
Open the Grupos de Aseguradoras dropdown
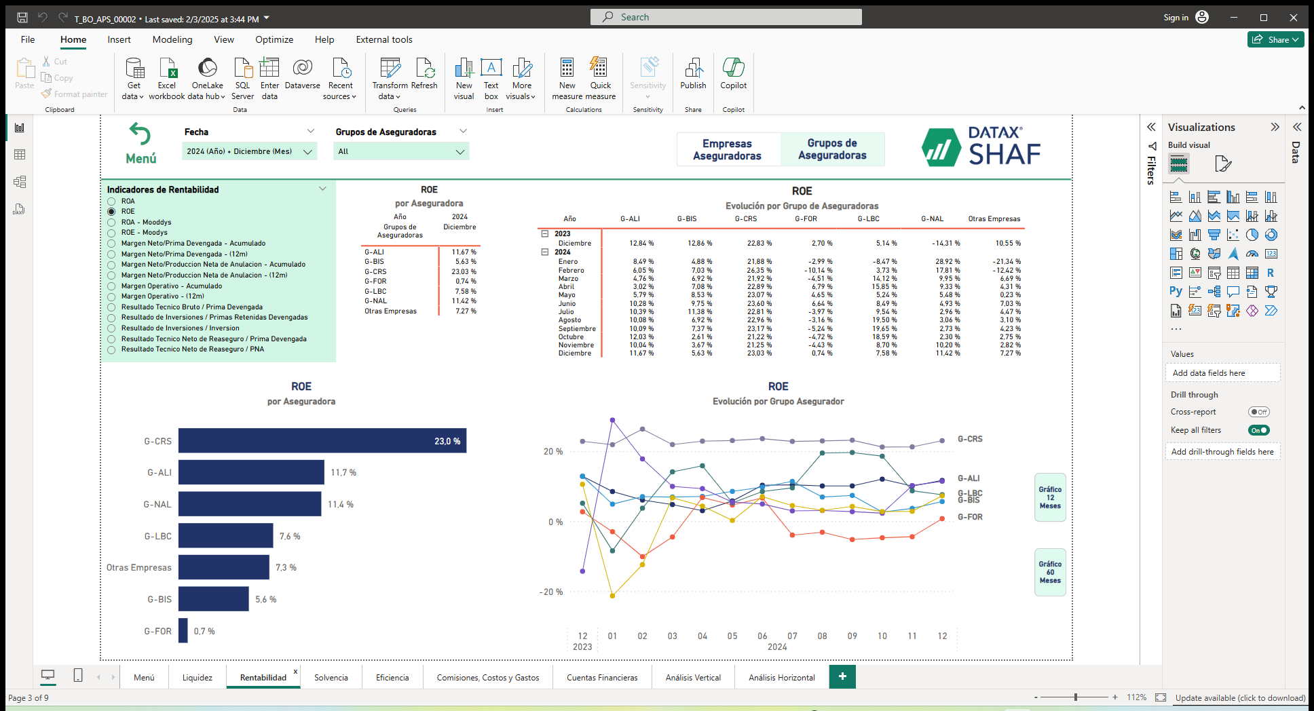pyautogui.click(x=461, y=151)
